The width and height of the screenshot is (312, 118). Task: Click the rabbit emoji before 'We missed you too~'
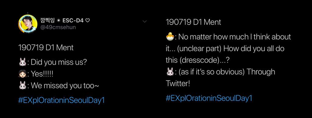[22, 86]
